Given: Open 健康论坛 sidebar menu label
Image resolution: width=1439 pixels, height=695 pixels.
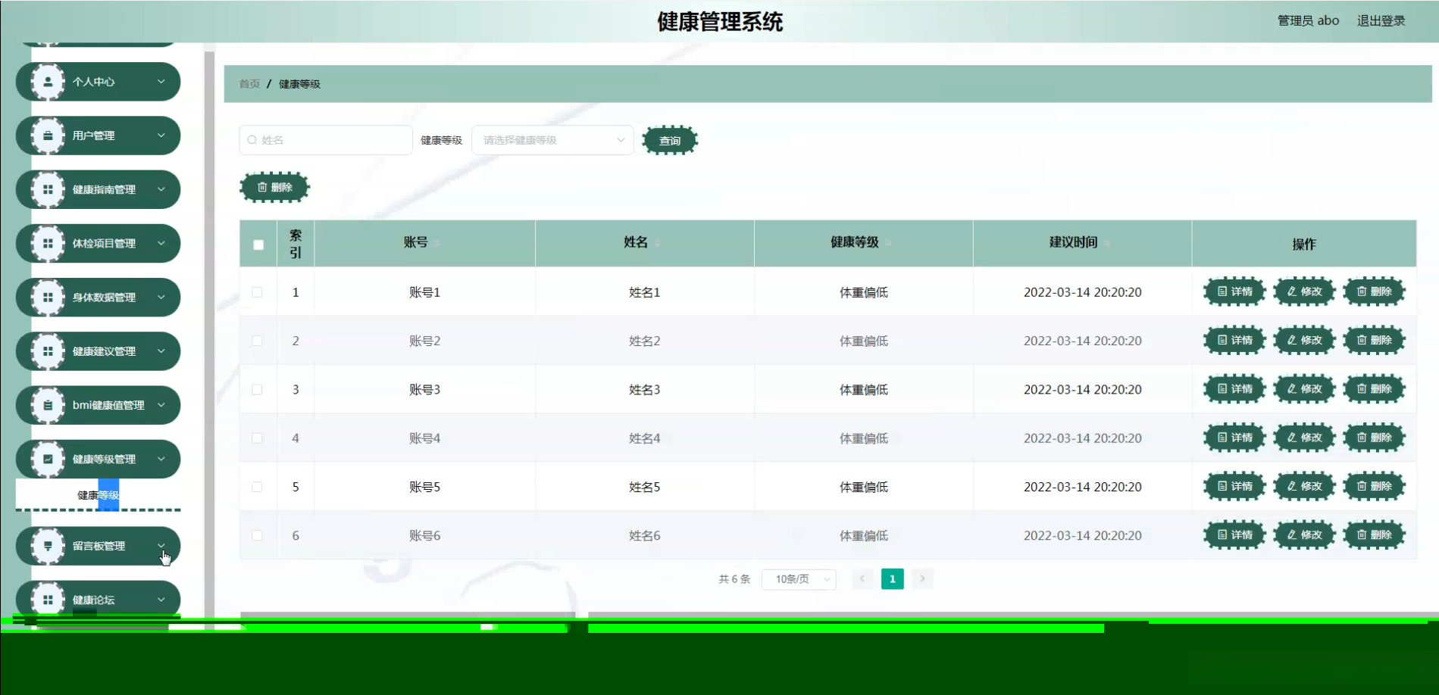Looking at the screenshot, I should pos(94,600).
